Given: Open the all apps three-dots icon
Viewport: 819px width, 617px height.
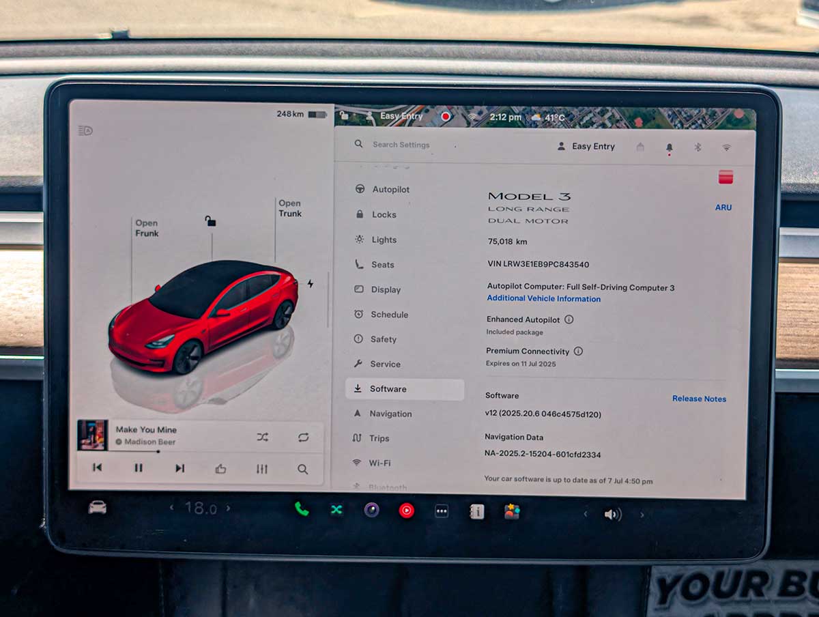Looking at the screenshot, I should pyautogui.click(x=442, y=511).
